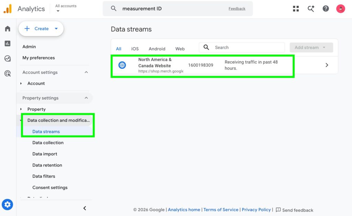Click the Receiving traffic in past 48 hours status
Viewport: 352px width, 216px height.
[251, 65]
